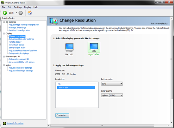Open the Help menu
Viewport: 174px width, 128px height.
[36, 7]
